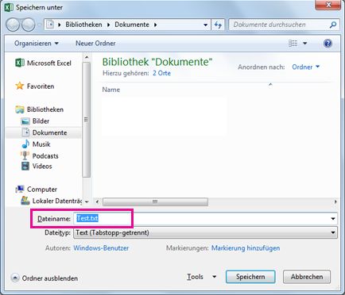Click the Abbrechen button
Screen dimensions: 345x295
[x=307, y=277]
